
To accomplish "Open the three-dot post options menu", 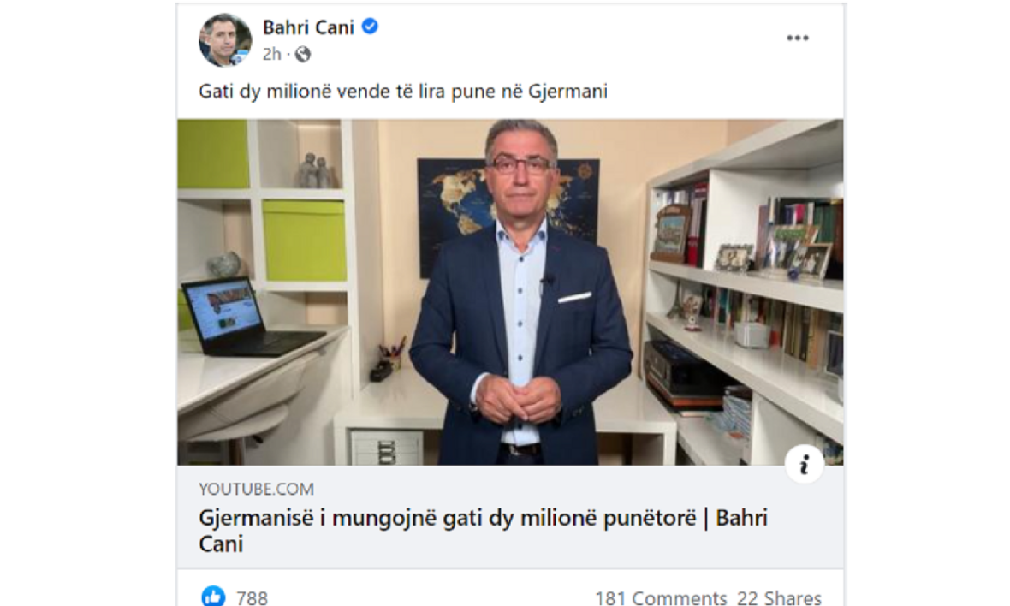I will pyautogui.click(x=798, y=38).
